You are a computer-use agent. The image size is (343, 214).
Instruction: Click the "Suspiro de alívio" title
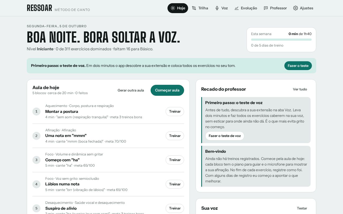61,208
